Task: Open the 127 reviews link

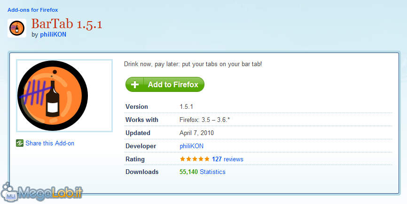Action: pyautogui.click(x=227, y=159)
